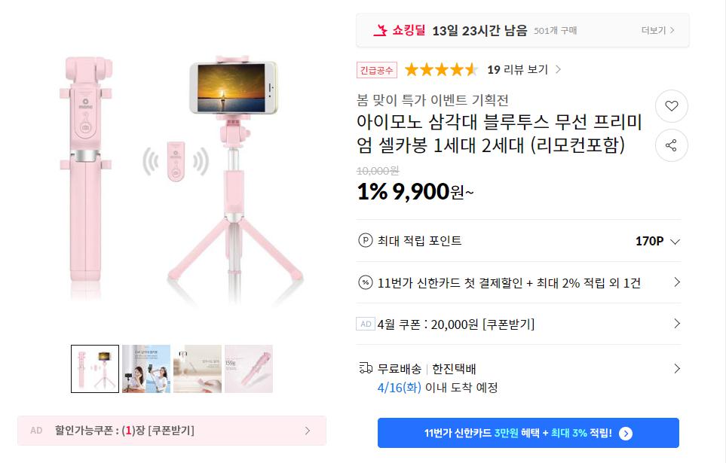
Task: Open the 19 리뷰 보기 link
Action: pos(523,70)
